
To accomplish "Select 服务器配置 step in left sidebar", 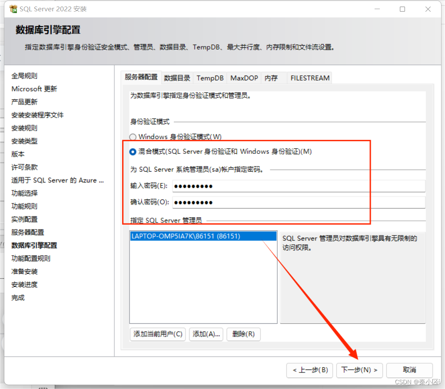I will (28, 233).
